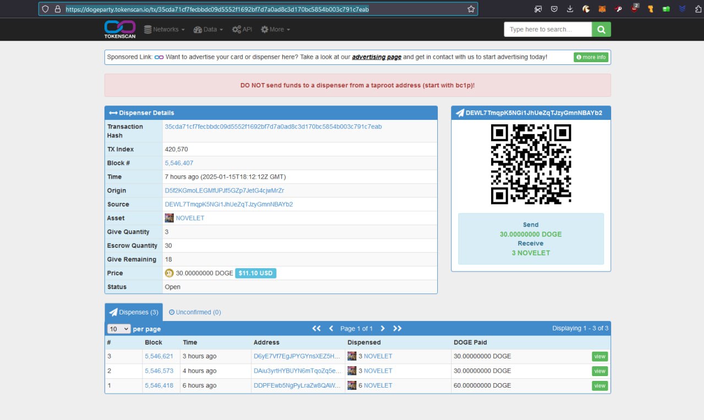Screen dimensions: 704x420
Task: Click the round bird-head extension icon
Action: click(586, 9)
